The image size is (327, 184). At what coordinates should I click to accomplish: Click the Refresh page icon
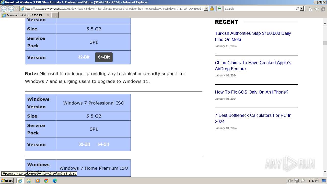(219, 9)
